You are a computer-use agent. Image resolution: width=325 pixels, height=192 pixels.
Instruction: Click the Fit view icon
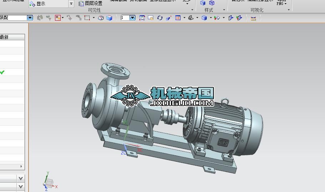click(x=142, y=18)
